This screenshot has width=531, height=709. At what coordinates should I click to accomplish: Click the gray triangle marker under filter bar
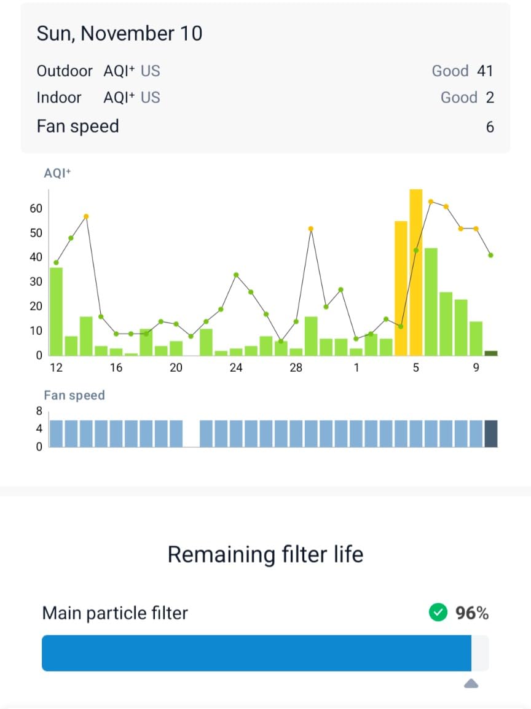coord(471,684)
